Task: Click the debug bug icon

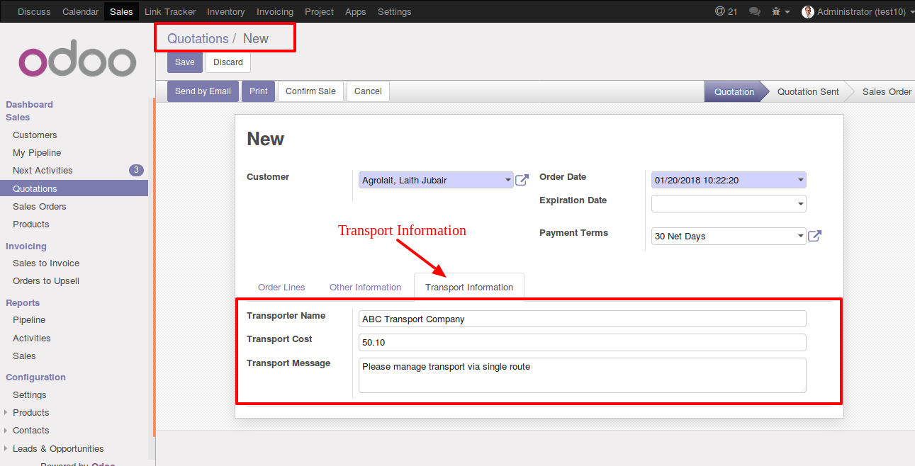Action: (x=777, y=11)
